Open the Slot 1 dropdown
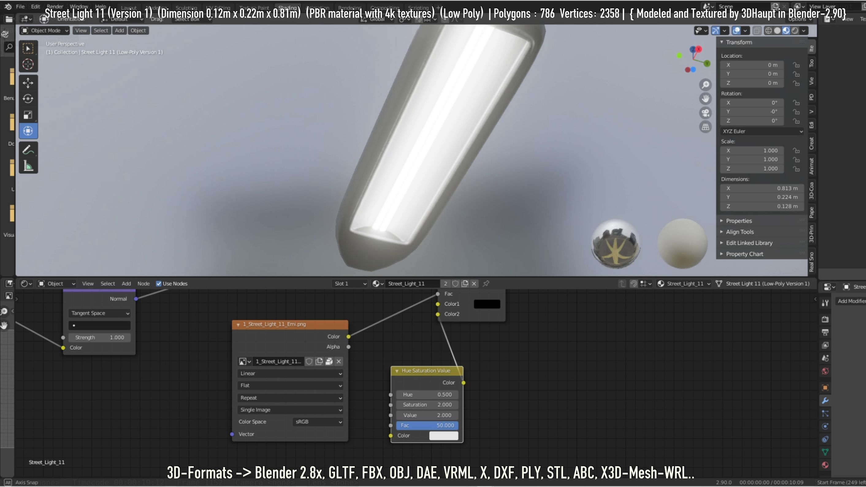The image size is (866, 487). click(x=350, y=284)
